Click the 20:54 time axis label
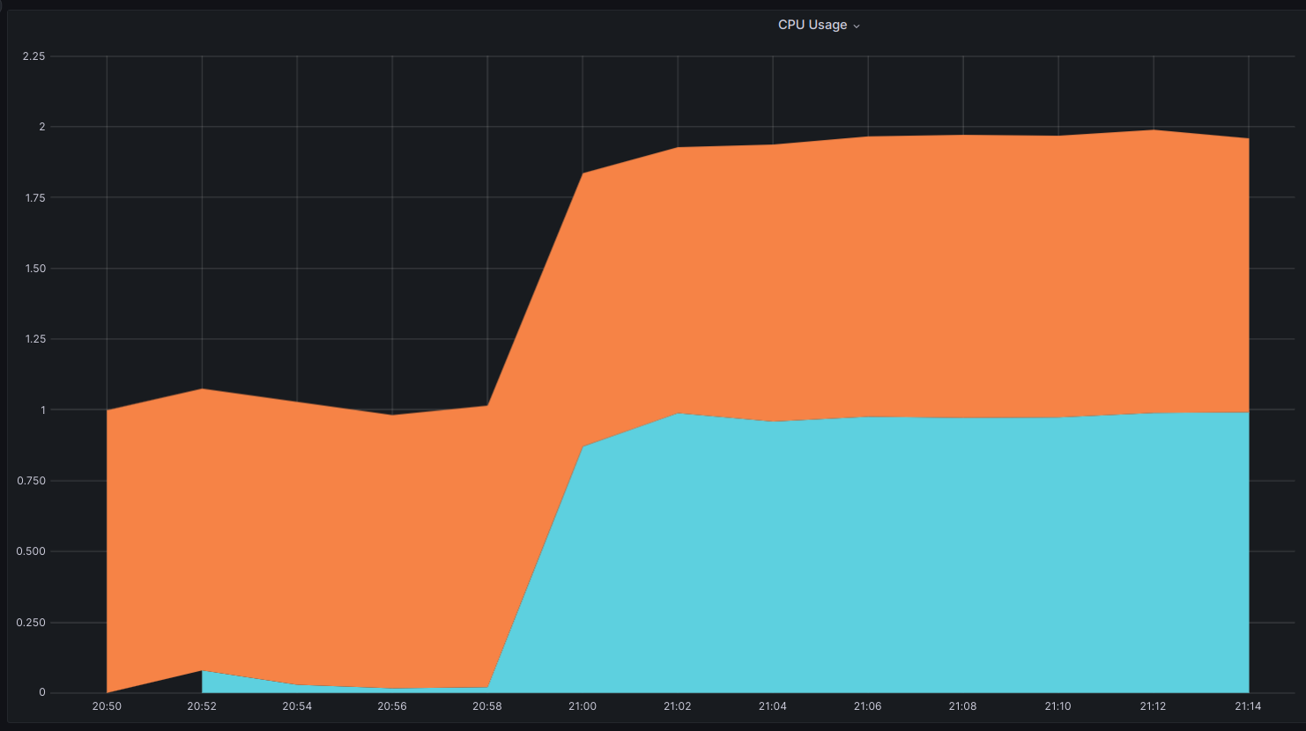The height and width of the screenshot is (731, 1306). (x=297, y=706)
